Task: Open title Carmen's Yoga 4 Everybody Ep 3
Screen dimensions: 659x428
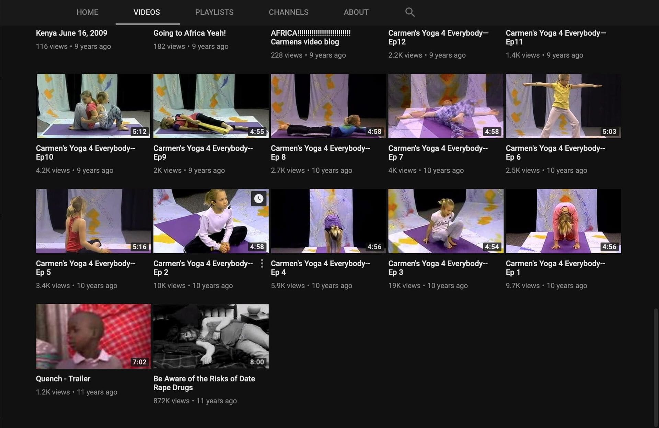Action: point(438,268)
